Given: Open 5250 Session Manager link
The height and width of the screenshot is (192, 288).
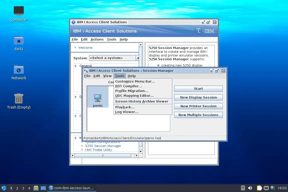Looking at the screenshot, I should point(103,146).
